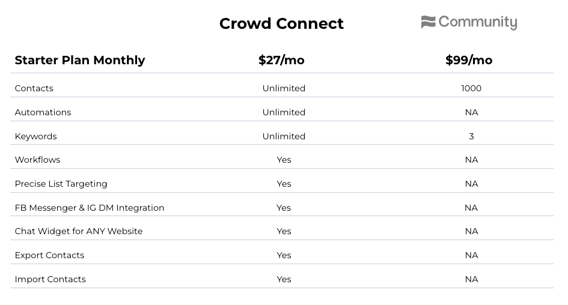Select Chat Widget for ANY Website

(x=79, y=231)
